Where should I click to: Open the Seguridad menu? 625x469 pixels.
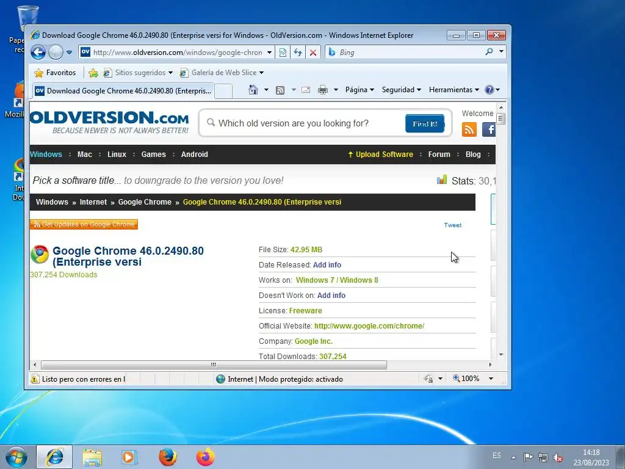402,90
